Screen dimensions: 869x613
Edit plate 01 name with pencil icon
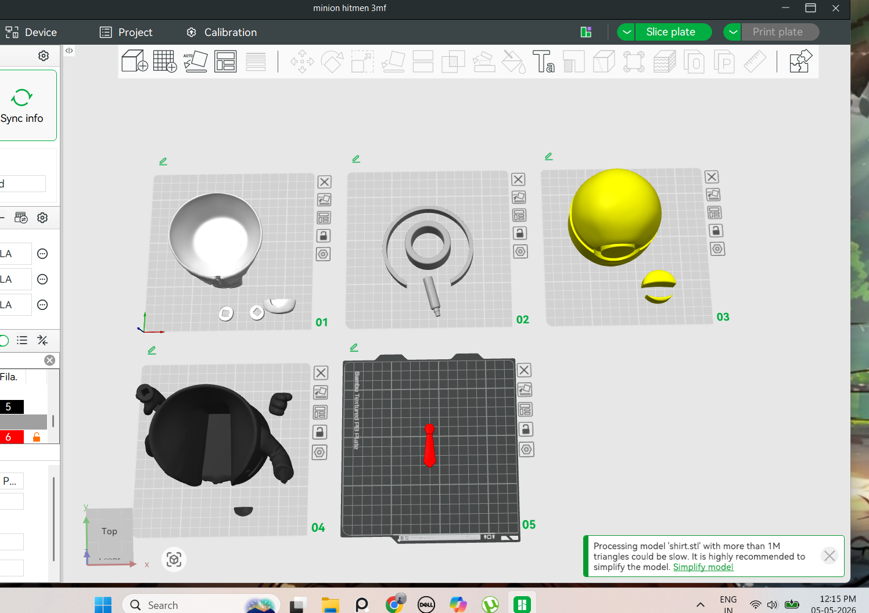[x=163, y=161]
